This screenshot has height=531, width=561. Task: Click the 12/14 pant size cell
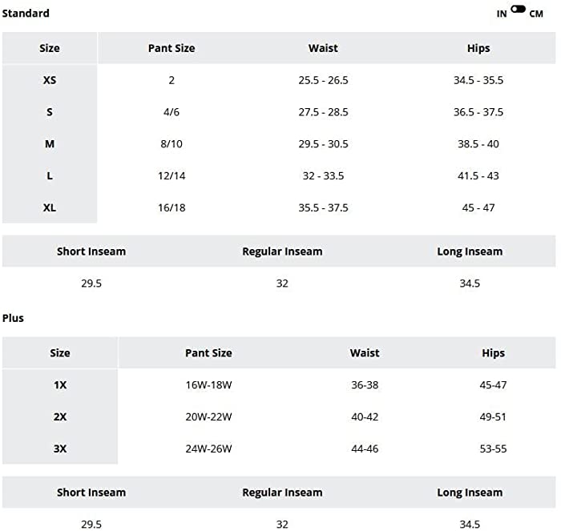click(172, 176)
